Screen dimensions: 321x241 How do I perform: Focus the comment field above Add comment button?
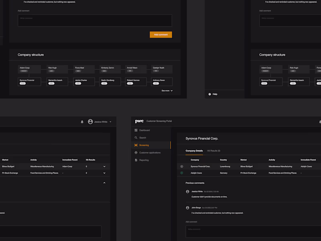[95, 20]
